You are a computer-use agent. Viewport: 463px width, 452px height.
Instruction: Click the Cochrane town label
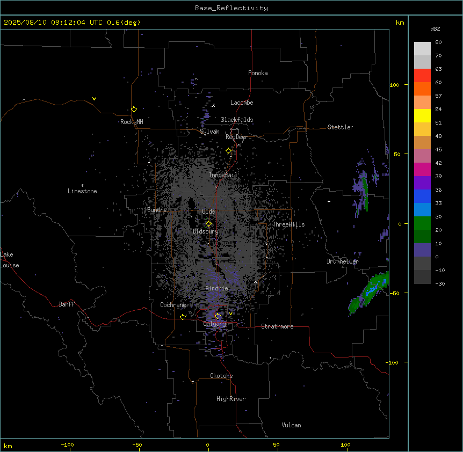coord(173,305)
